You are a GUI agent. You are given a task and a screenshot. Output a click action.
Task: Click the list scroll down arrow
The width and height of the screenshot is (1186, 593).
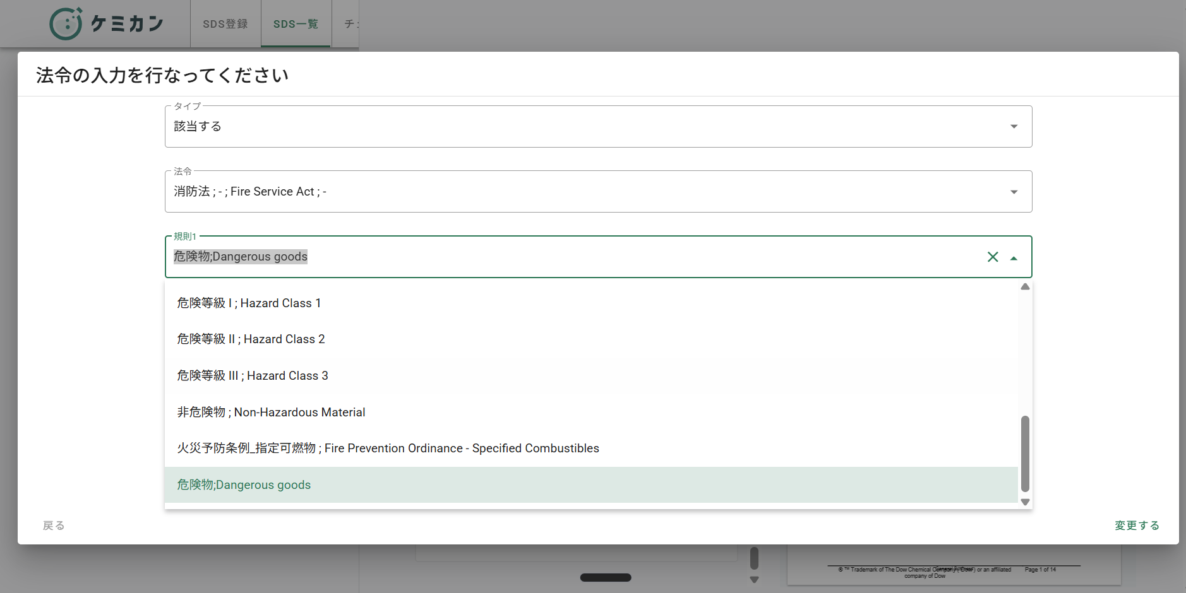(1025, 502)
